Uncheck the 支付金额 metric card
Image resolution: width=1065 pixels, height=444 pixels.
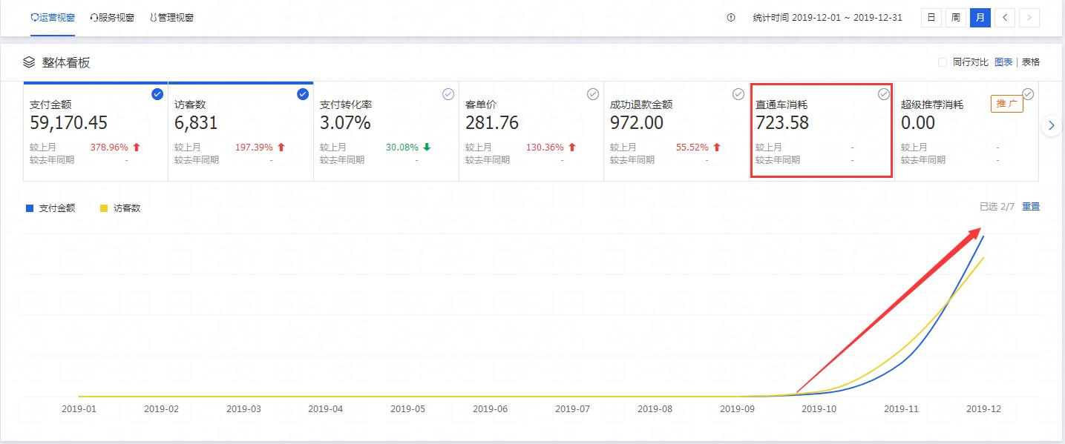[x=157, y=94]
